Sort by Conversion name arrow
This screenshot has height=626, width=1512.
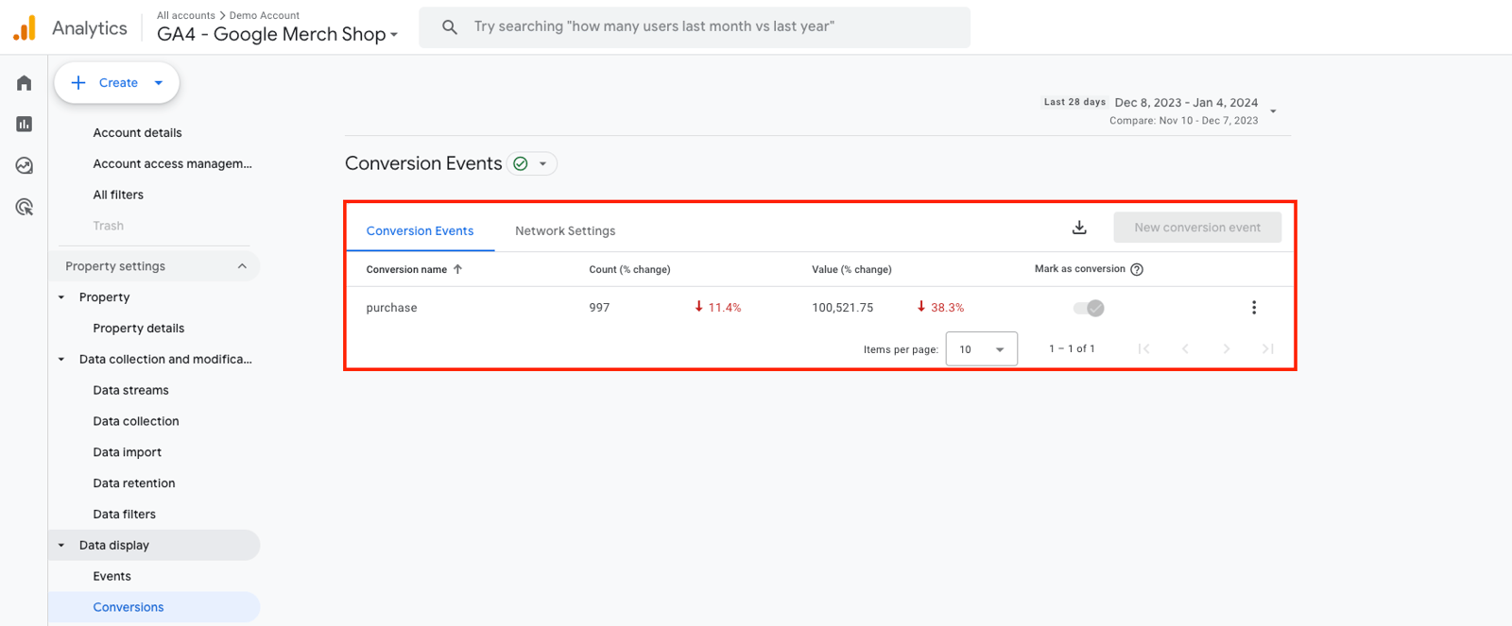[x=458, y=269]
